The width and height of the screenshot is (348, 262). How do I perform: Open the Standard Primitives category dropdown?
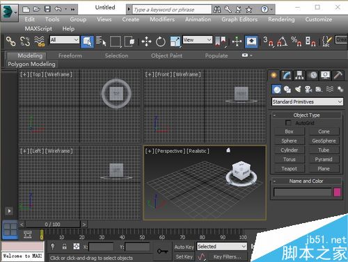coord(308,101)
